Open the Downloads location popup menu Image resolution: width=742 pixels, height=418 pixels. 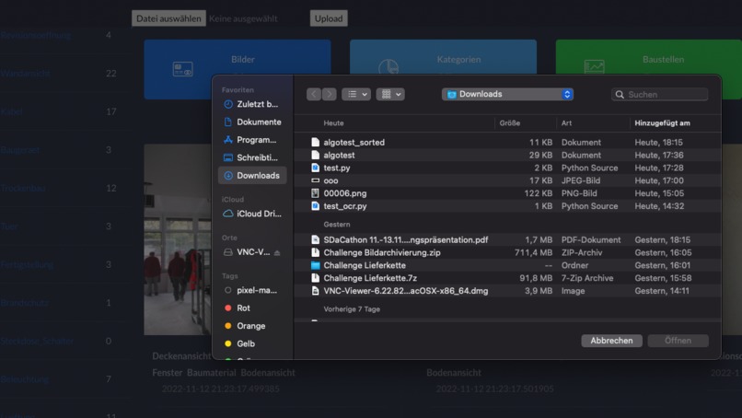tap(507, 94)
